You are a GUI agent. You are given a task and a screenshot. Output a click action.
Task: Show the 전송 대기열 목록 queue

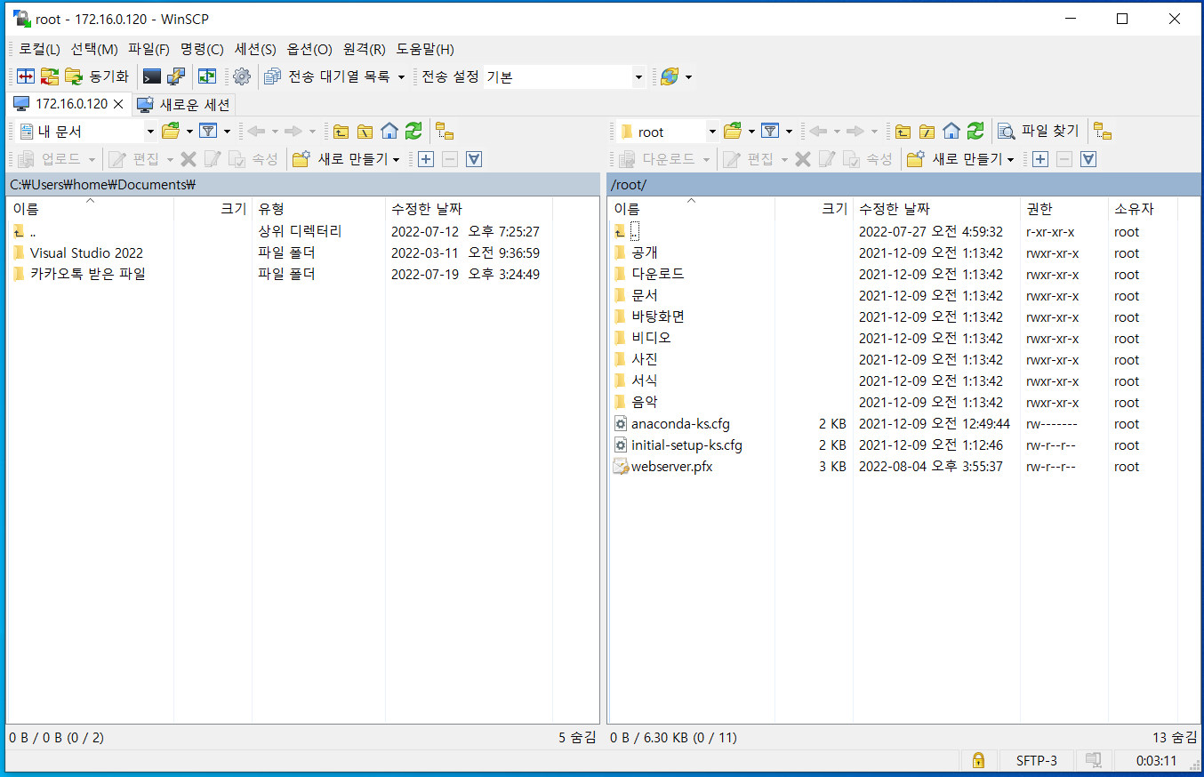(327, 76)
